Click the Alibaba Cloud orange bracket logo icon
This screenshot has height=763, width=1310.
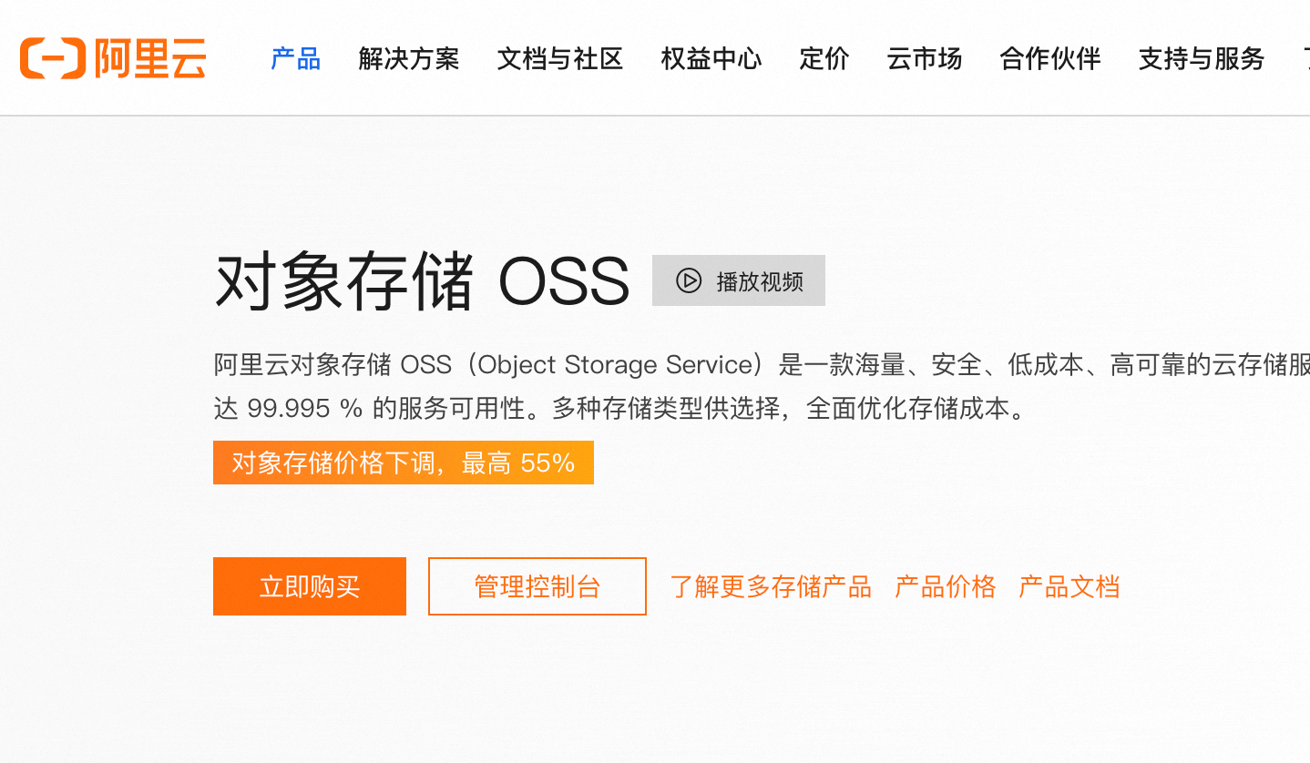(x=53, y=58)
